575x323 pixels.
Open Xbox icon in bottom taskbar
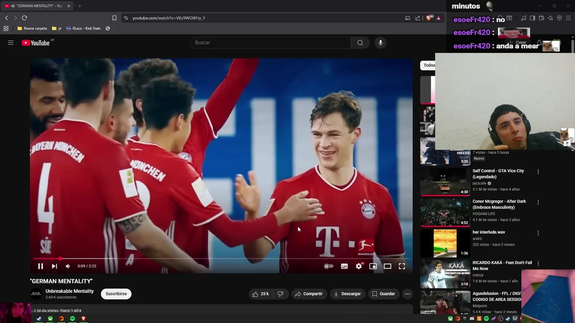click(50, 319)
